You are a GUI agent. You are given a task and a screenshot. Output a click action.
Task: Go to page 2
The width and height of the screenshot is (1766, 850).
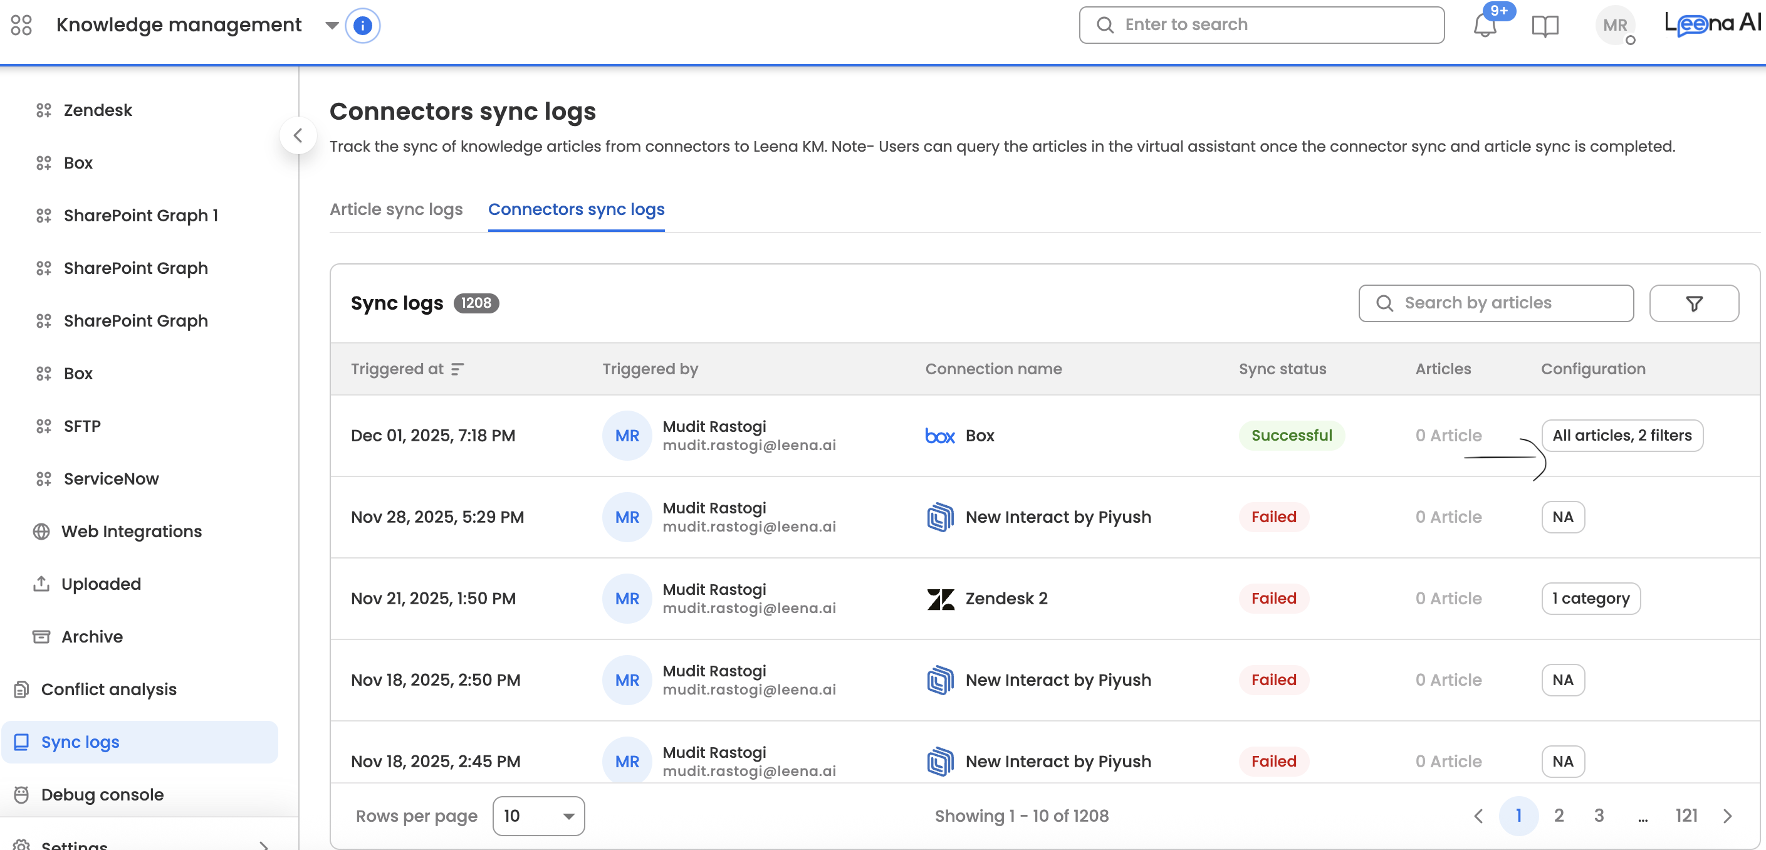(x=1559, y=816)
